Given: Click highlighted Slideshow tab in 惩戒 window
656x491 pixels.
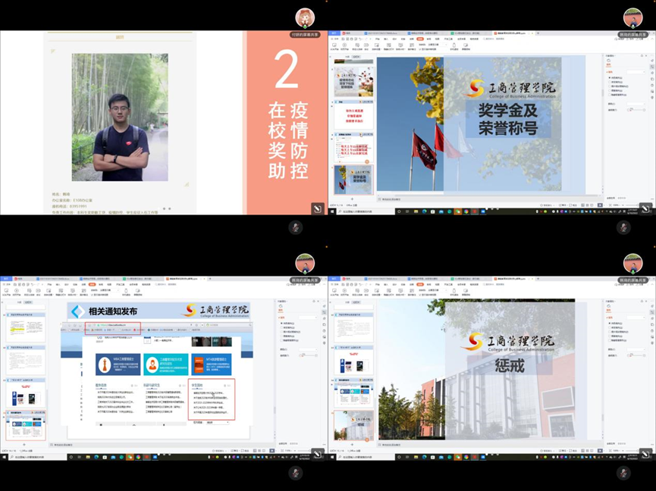Looking at the screenshot, I should point(420,285).
